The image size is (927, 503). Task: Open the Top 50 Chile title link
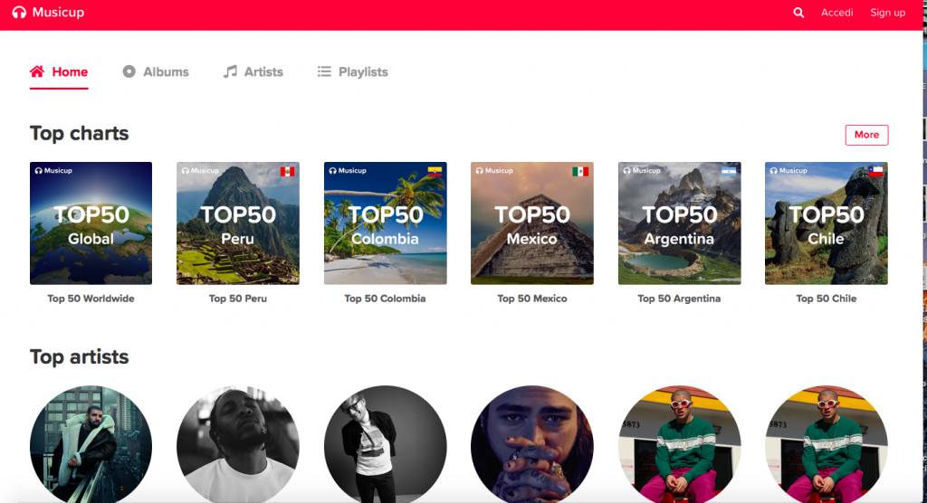pyautogui.click(x=826, y=299)
